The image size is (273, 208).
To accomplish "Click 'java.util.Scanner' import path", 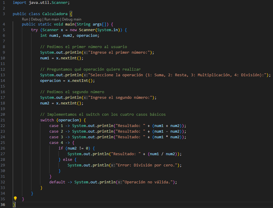I will [x=48, y=3].
